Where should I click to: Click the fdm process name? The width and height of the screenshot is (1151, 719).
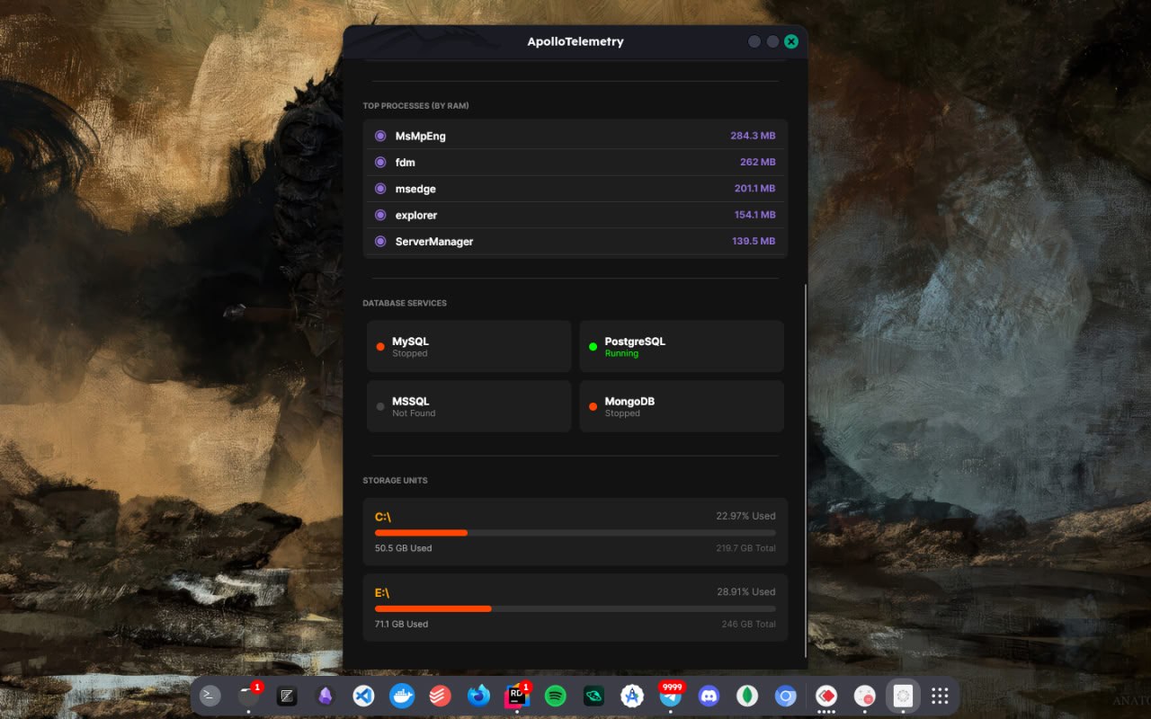(406, 163)
